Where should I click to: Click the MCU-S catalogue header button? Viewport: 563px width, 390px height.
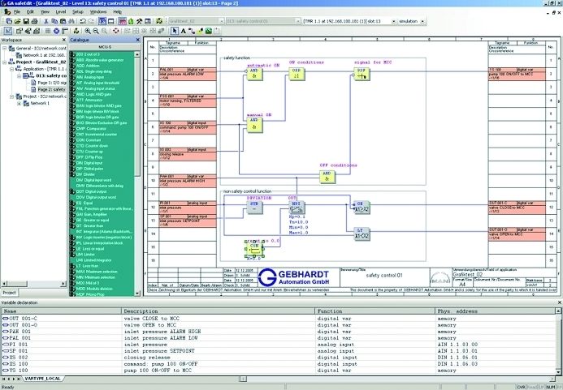coord(105,47)
